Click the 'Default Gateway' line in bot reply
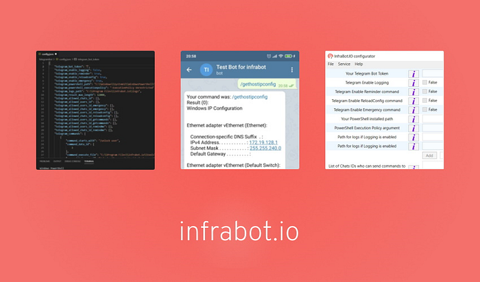 tap(220, 154)
